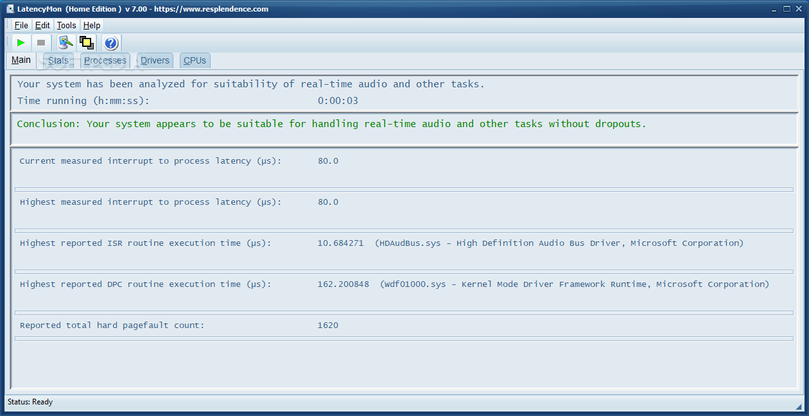
Task: Open the Help menu
Action: (92, 25)
